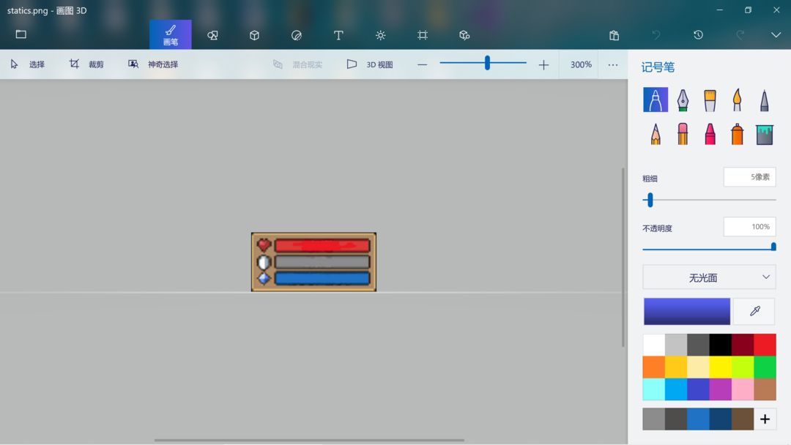Zoom out with the minus button
791x445 pixels.
423,64
